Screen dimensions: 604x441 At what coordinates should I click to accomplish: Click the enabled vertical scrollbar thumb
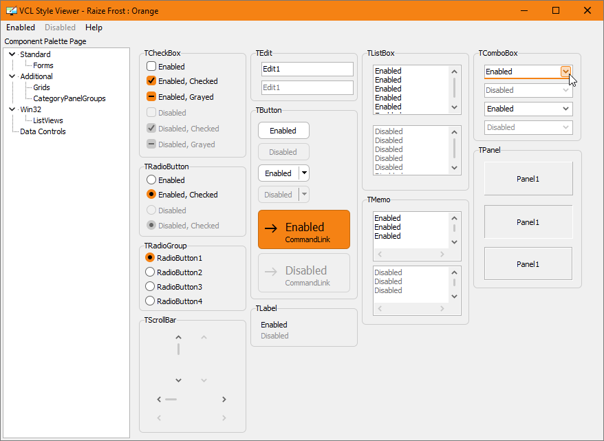tap(178, 349)
